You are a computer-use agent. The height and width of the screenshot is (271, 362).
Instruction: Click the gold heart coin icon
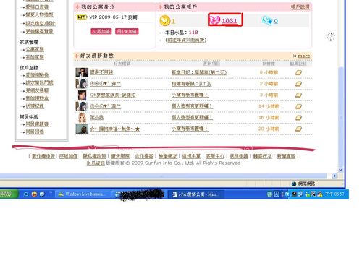pos(165,20)
